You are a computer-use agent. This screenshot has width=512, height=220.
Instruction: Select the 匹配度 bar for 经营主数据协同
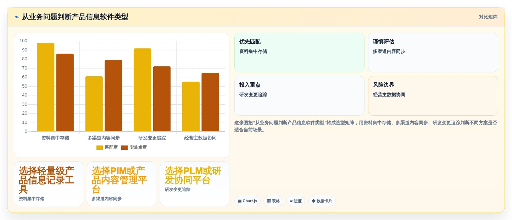(191, 107)
